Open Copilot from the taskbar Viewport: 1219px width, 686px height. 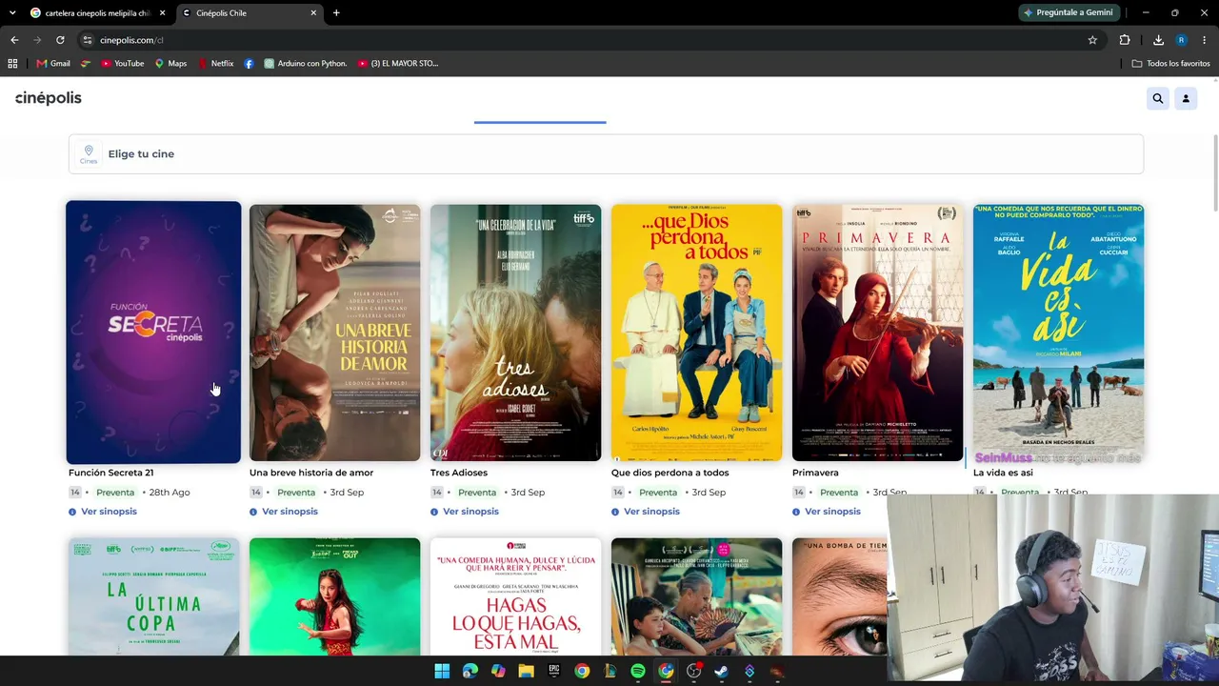pos(498,671)
